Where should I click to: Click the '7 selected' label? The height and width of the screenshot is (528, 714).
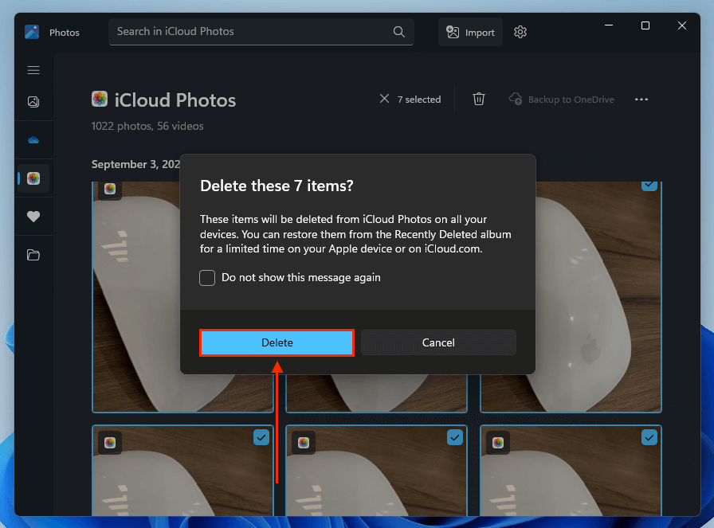(419, 100)
